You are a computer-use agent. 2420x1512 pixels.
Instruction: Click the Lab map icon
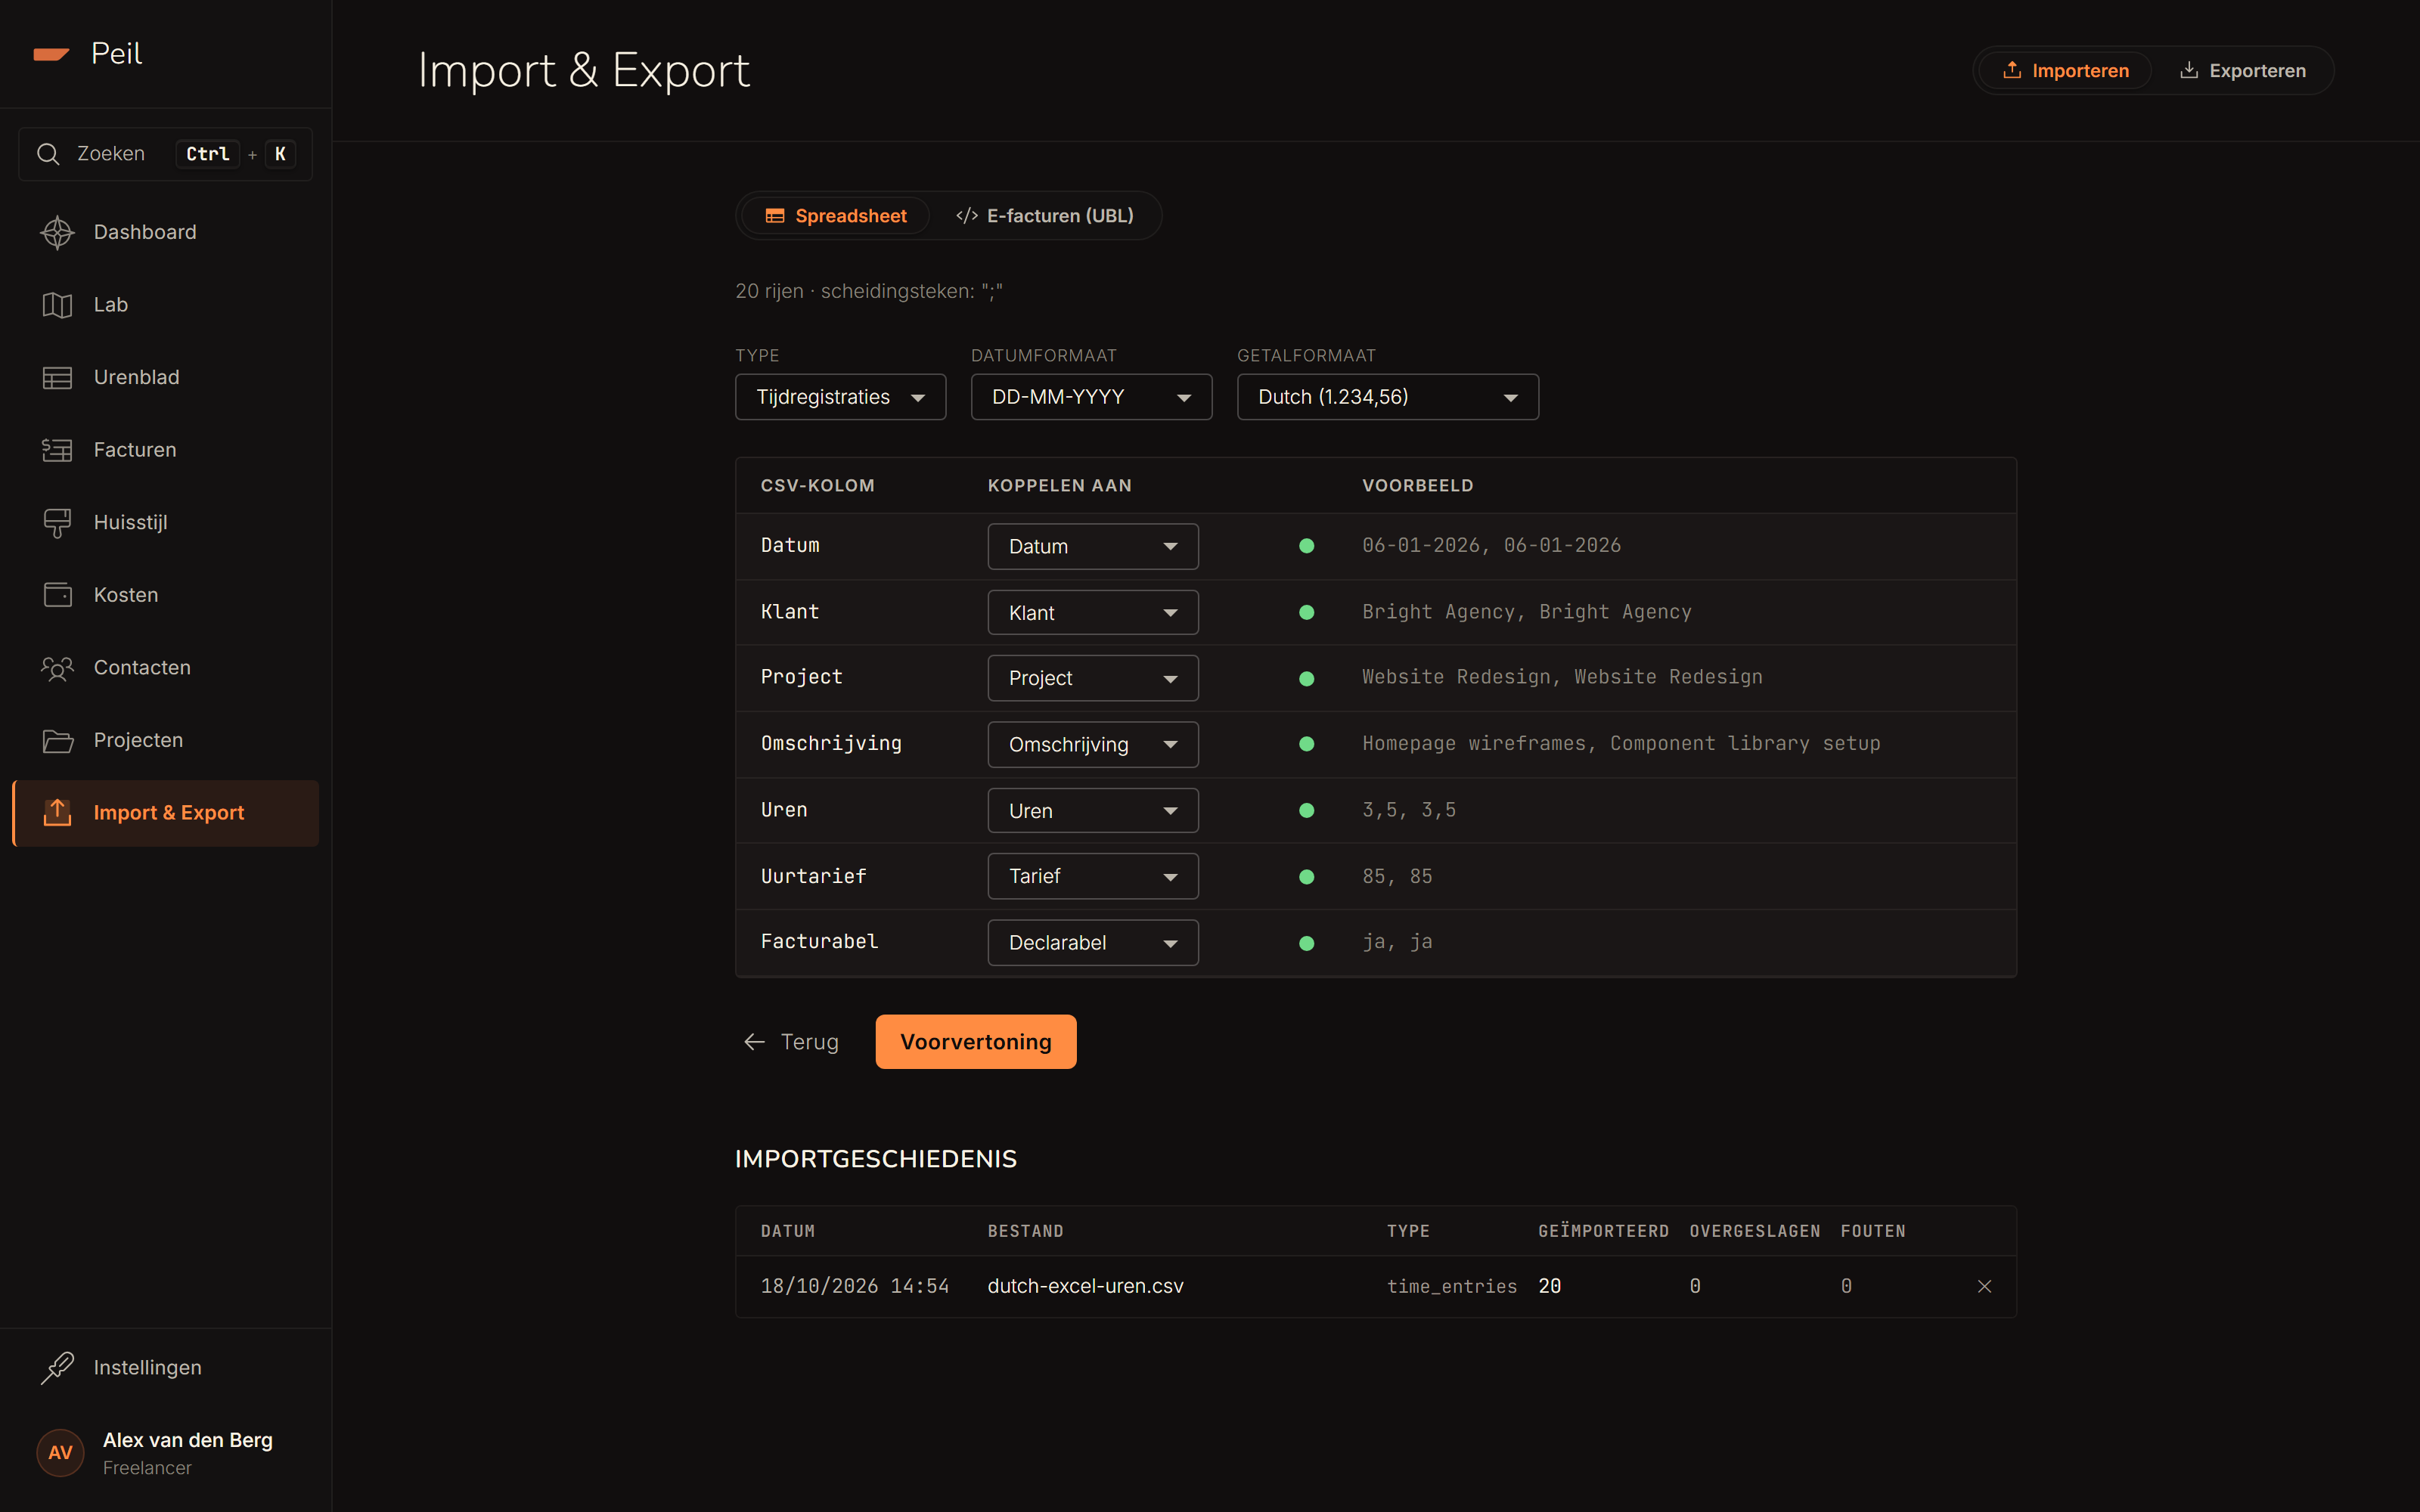click(x=57, y=305)
